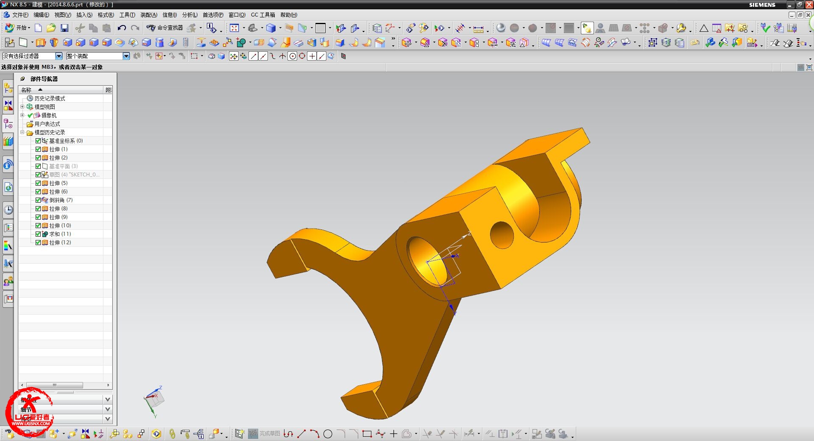Click the navigator scroll right arrow
Viewport: 814px width, 441px height.
109,385
